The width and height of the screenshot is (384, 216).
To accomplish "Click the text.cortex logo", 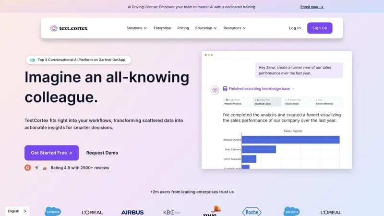I will tap(69, 28).
